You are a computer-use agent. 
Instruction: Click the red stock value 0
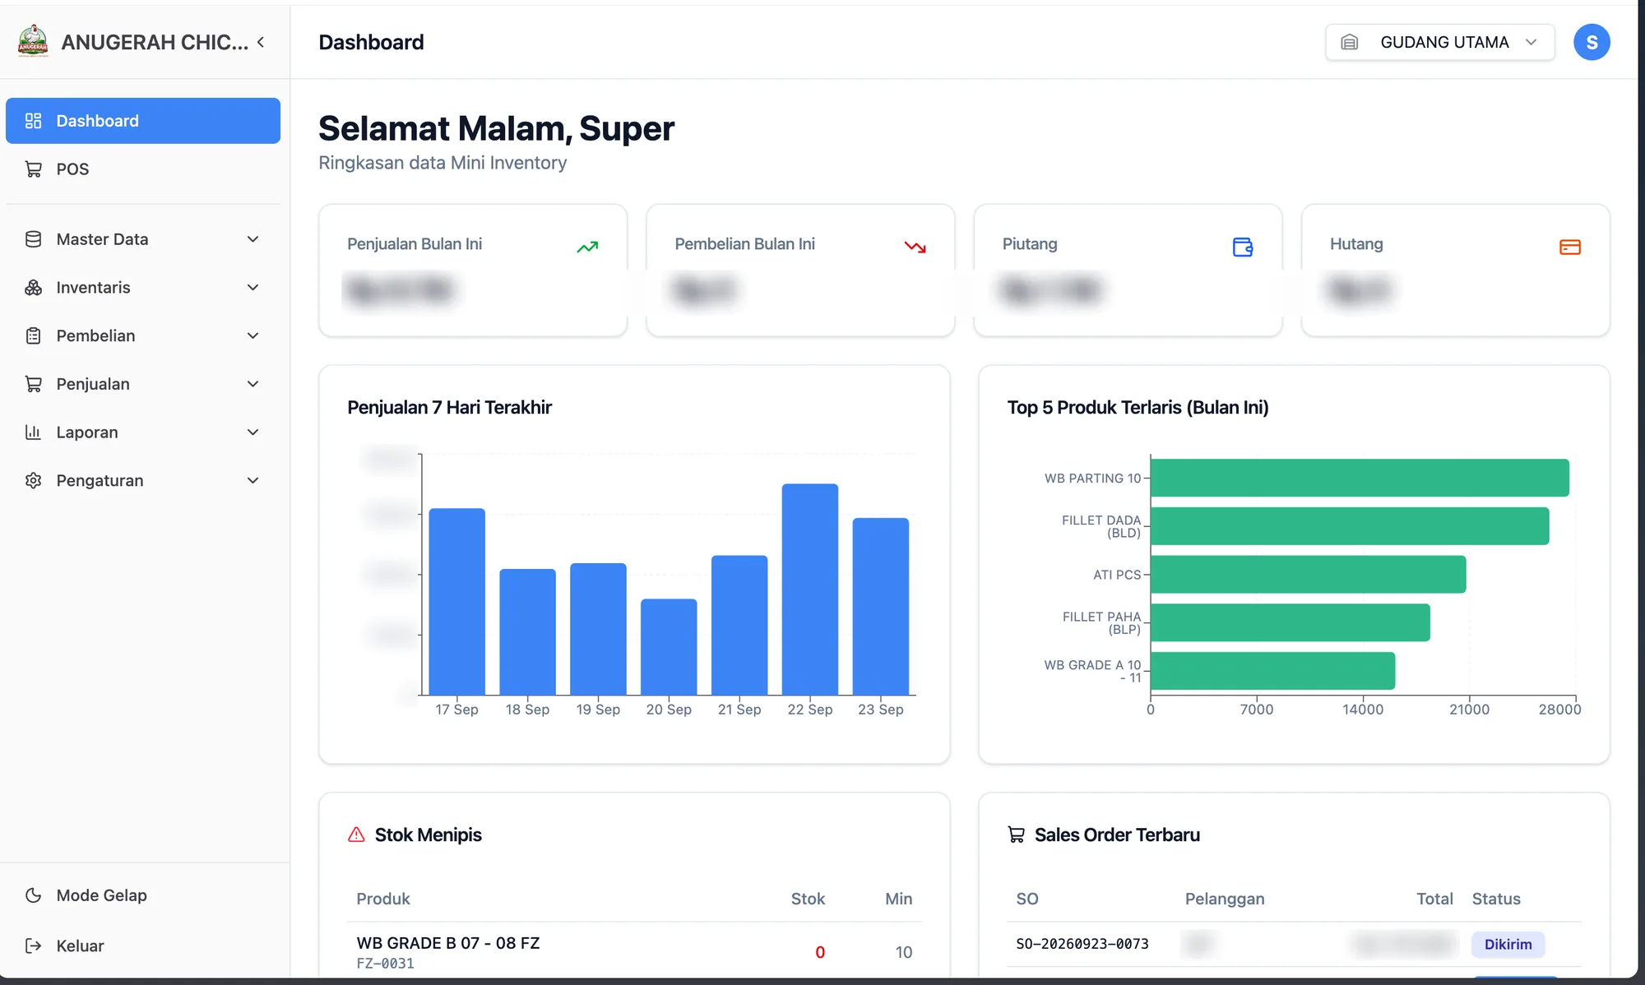820,952
